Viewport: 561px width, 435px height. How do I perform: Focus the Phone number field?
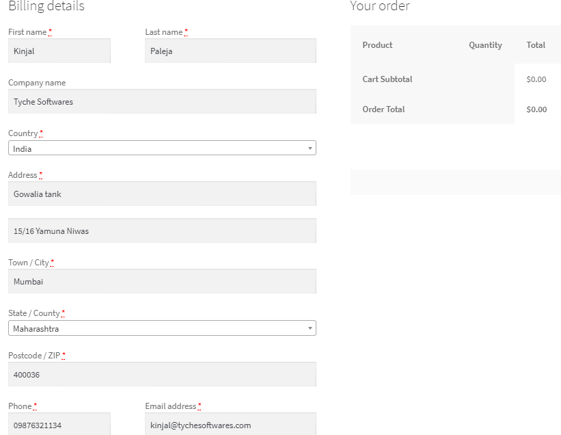coord(59,424)
